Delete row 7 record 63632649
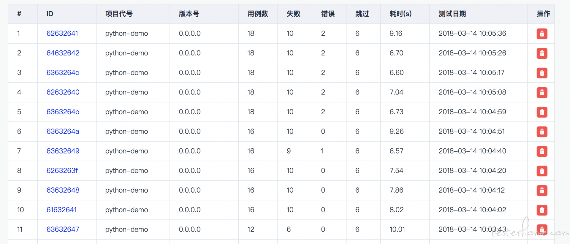The image size is (570, 244). tap(542, 151)
